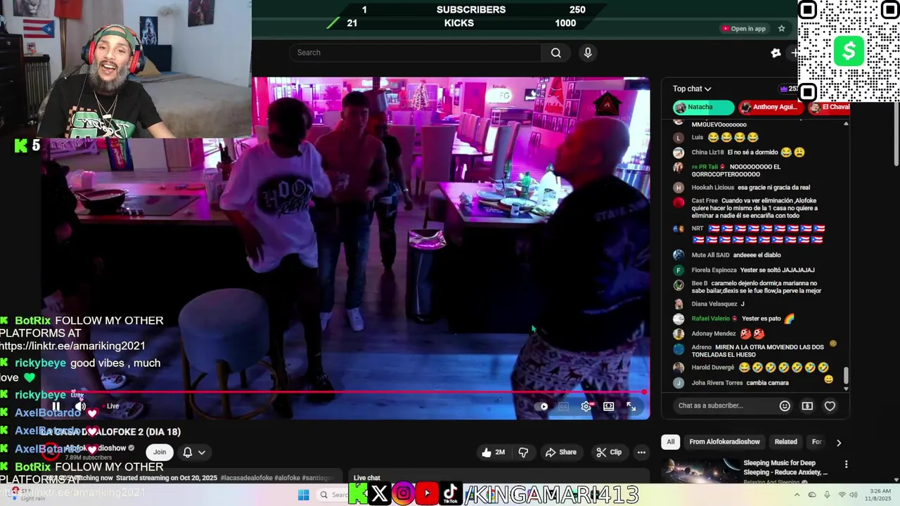Open Anthony Agui... super chat chip

coord(771,108)
